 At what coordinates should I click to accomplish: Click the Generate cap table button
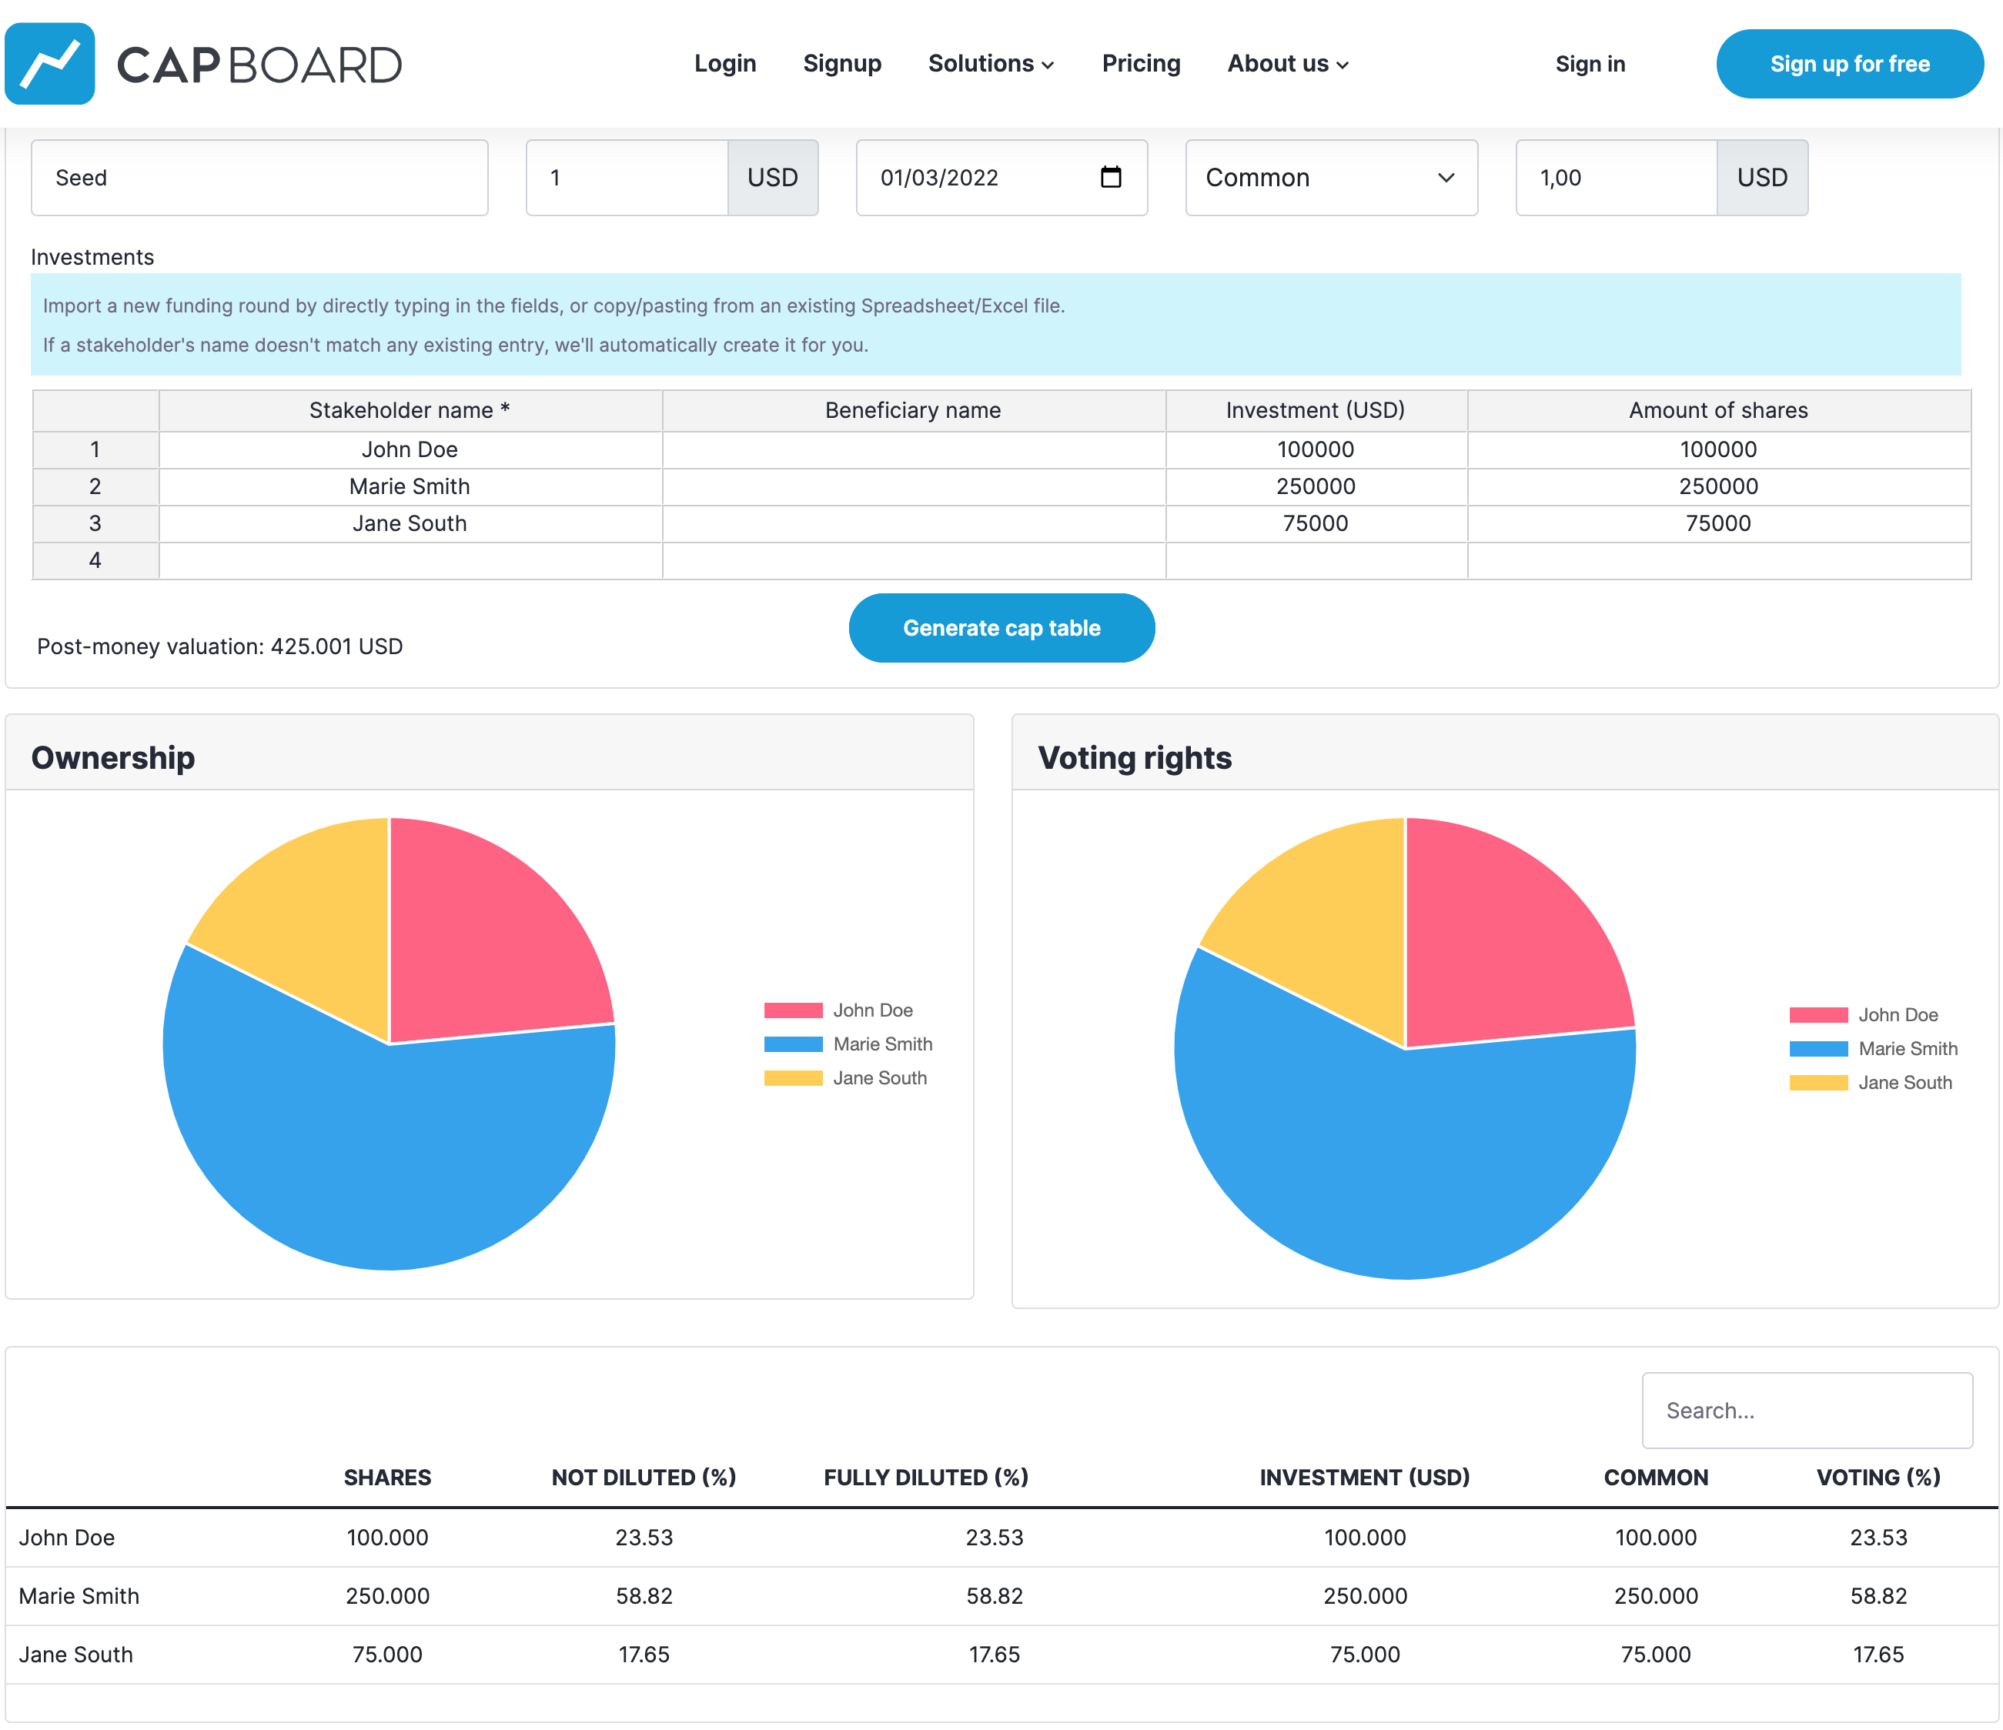(1001, 626)
